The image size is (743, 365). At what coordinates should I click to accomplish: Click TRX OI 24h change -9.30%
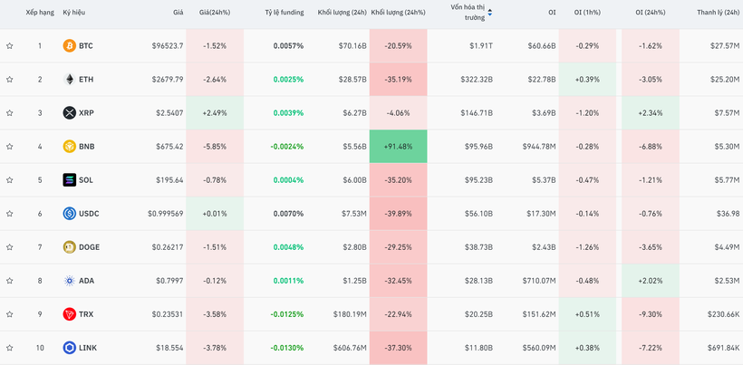651,314
